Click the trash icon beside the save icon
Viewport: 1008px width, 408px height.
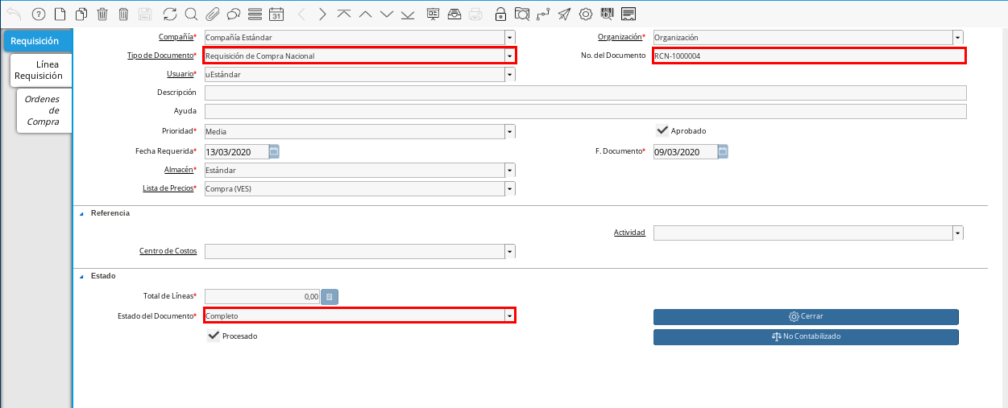pyautogui.click(x=123, y=14)
